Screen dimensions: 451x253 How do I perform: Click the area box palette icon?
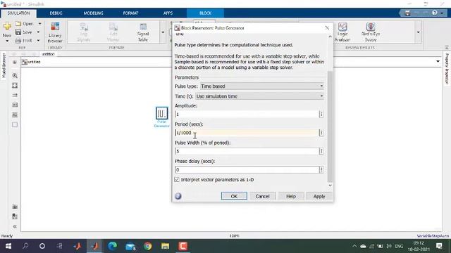click(x=15, y=124)
